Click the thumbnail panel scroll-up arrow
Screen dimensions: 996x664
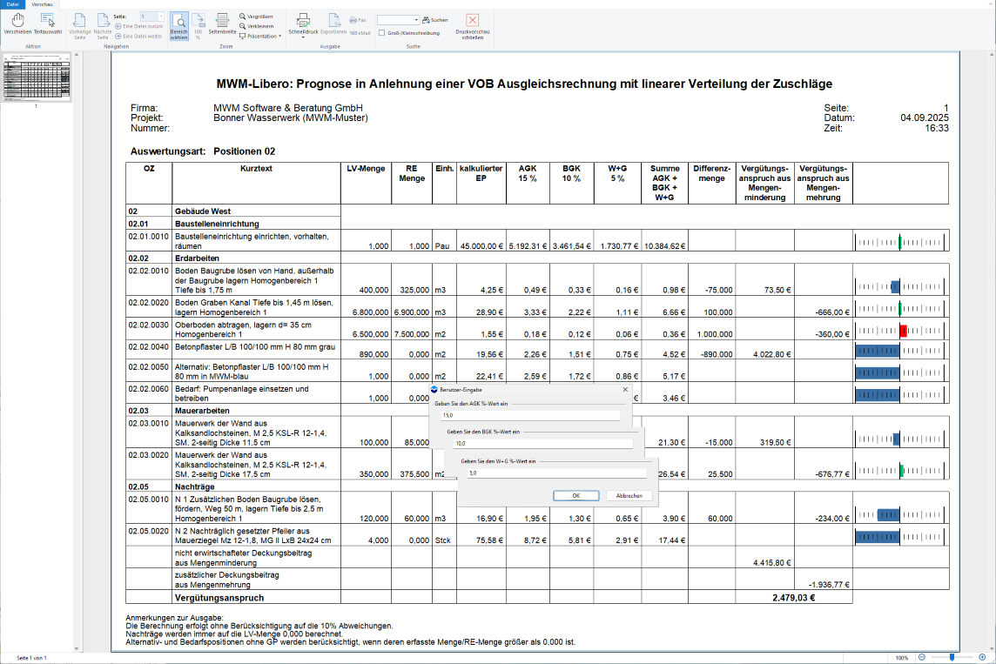point(77,55)
